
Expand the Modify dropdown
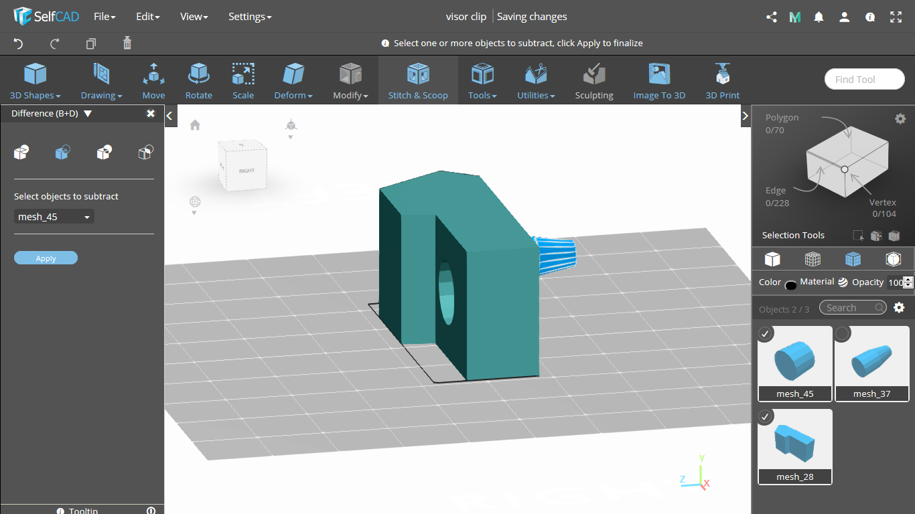pos(350,80)
